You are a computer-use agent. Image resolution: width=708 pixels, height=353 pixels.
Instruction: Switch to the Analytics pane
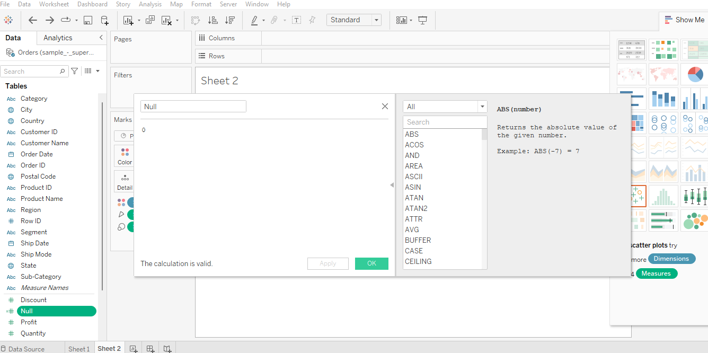tap(58, 37)
